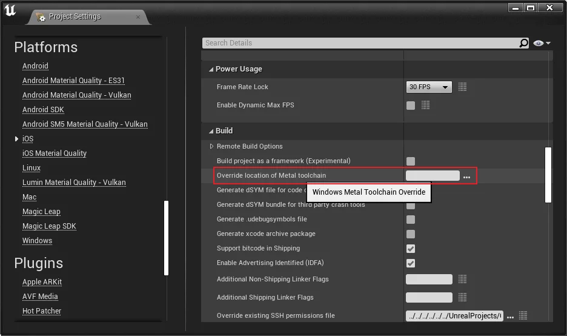Expand Remote Build Options

pos(211,146)
